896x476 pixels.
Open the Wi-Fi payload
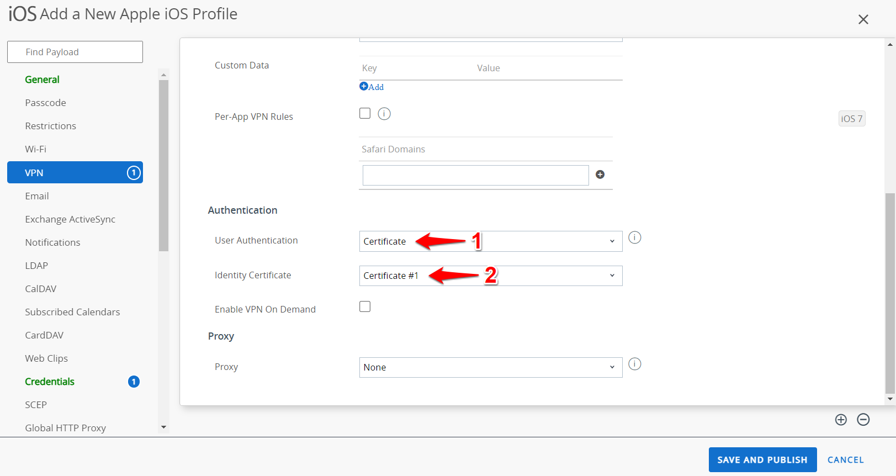[35, 149]
